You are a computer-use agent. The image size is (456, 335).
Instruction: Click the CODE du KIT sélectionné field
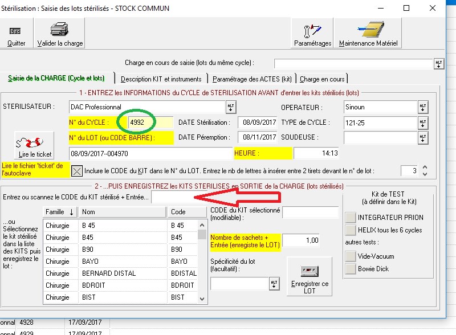coord(311,213)
